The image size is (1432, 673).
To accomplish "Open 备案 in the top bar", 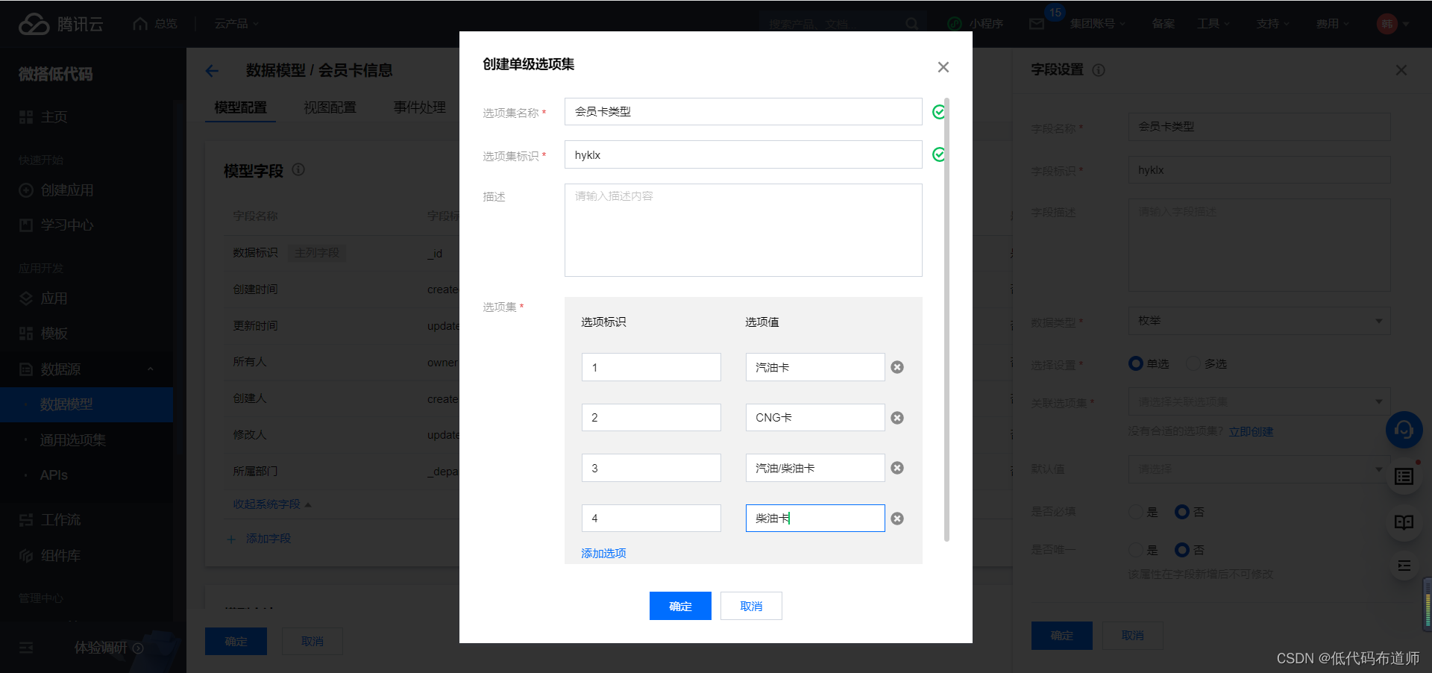I will point(1163,24).
